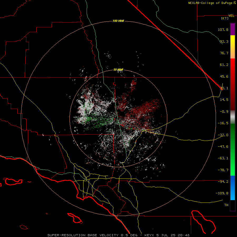Click the 76.7 velocity scale value
This screenshot has height=237, width=237.
pyautogui.click(x=224, y=53)
